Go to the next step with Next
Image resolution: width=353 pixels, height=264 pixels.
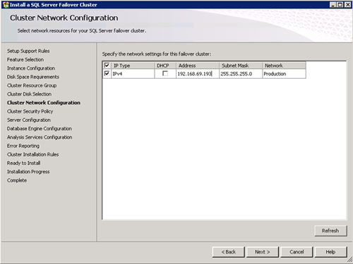click(262, 252)
